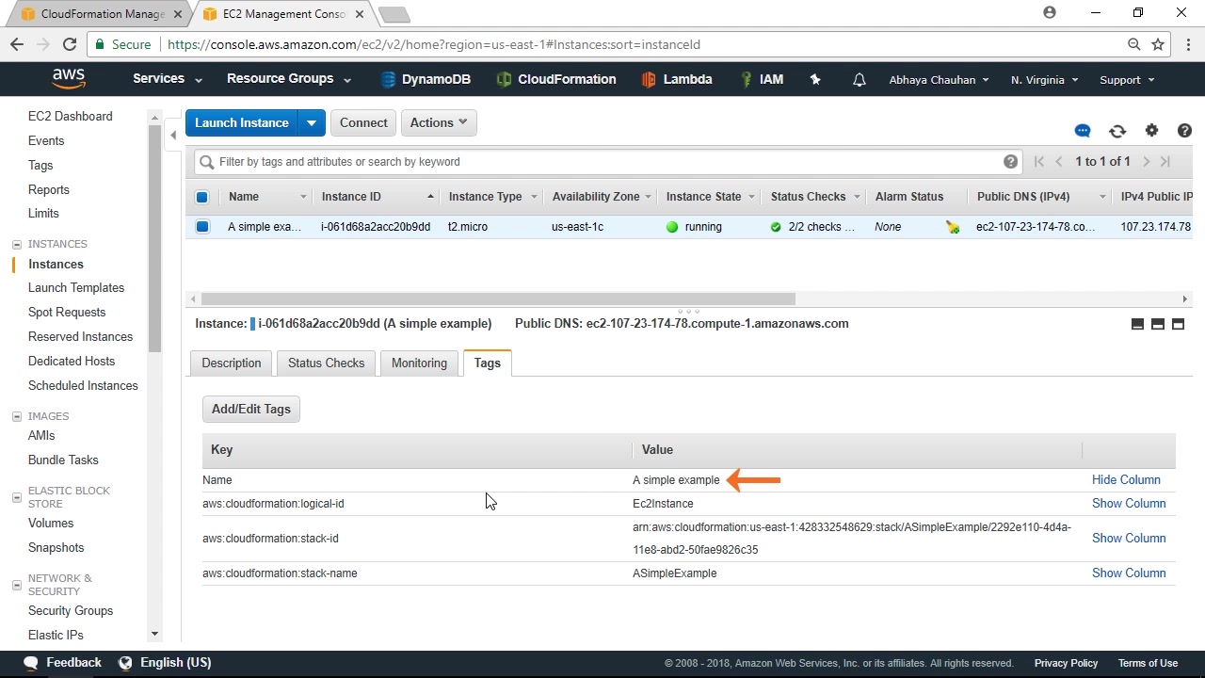Show Column for logical-id tag

(1129, 504)
